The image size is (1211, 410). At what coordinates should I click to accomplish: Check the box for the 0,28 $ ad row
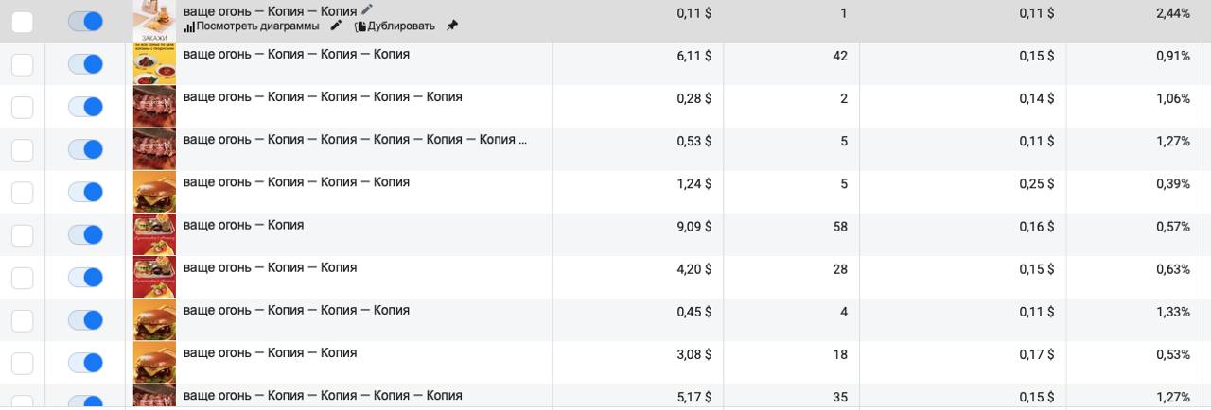pos(22,107)
